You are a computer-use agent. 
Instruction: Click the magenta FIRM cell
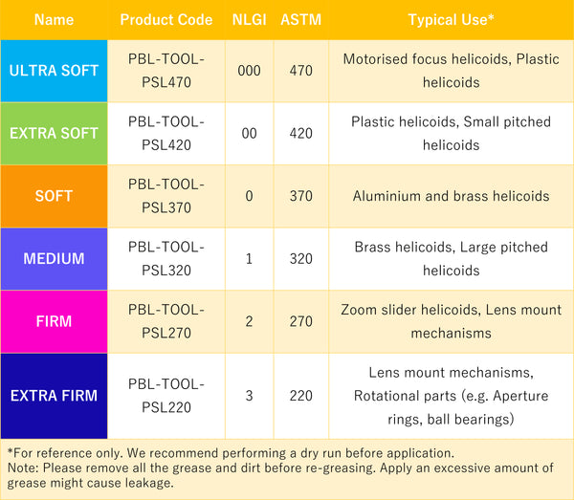tap(54, 321)
